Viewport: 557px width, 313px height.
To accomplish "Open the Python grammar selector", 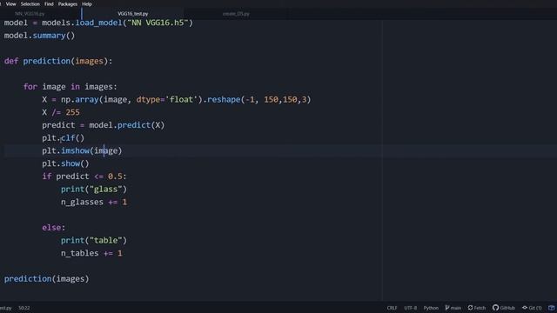I will pyautogui.click(x=431, y=308).
